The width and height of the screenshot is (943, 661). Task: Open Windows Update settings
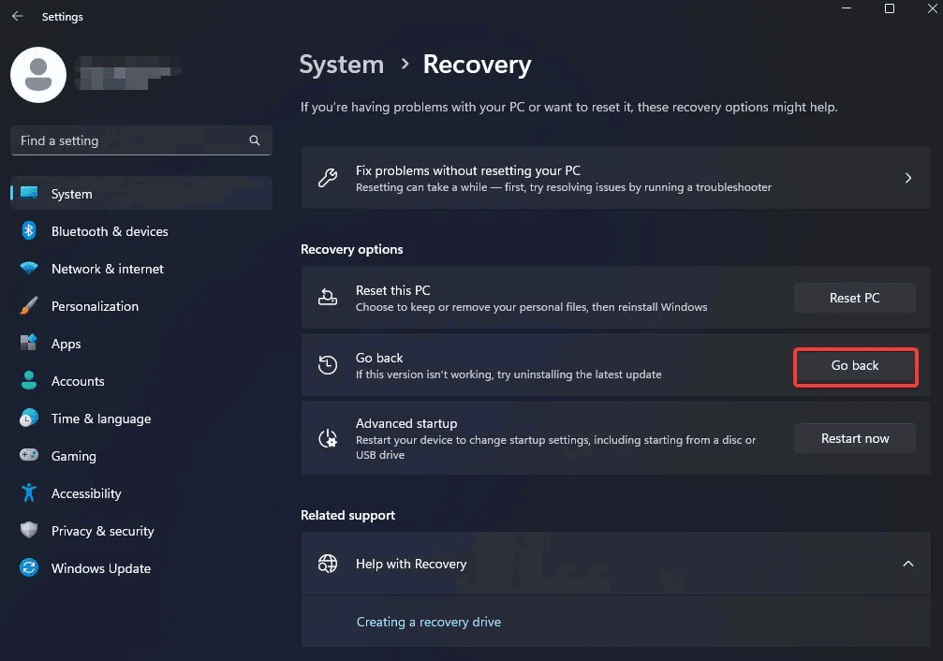click(141, 567)
